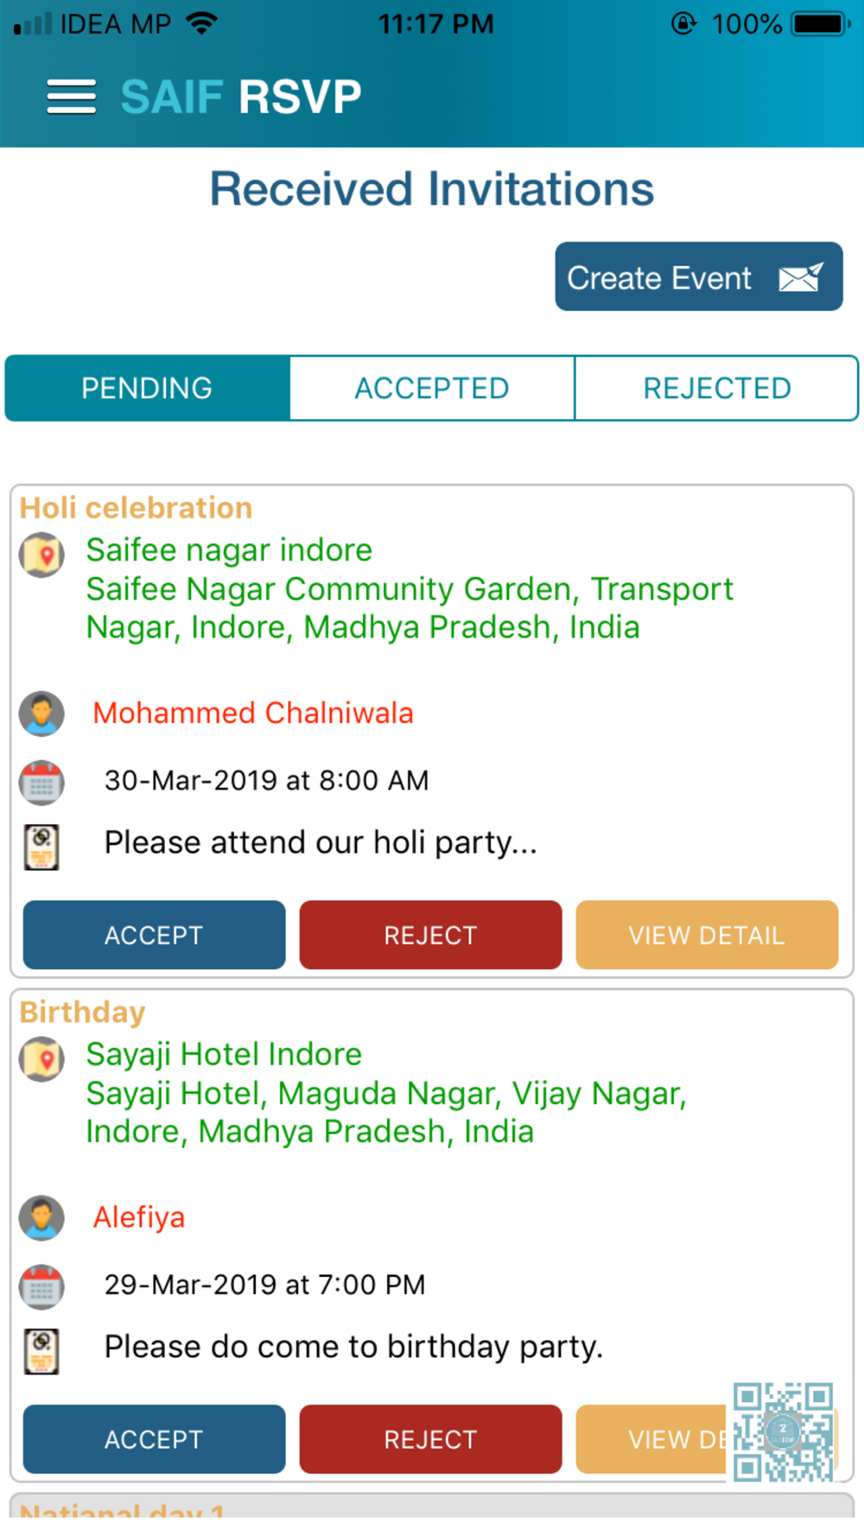Tap the calendar icon for 29-Mar-2019

coord(41,1287)
